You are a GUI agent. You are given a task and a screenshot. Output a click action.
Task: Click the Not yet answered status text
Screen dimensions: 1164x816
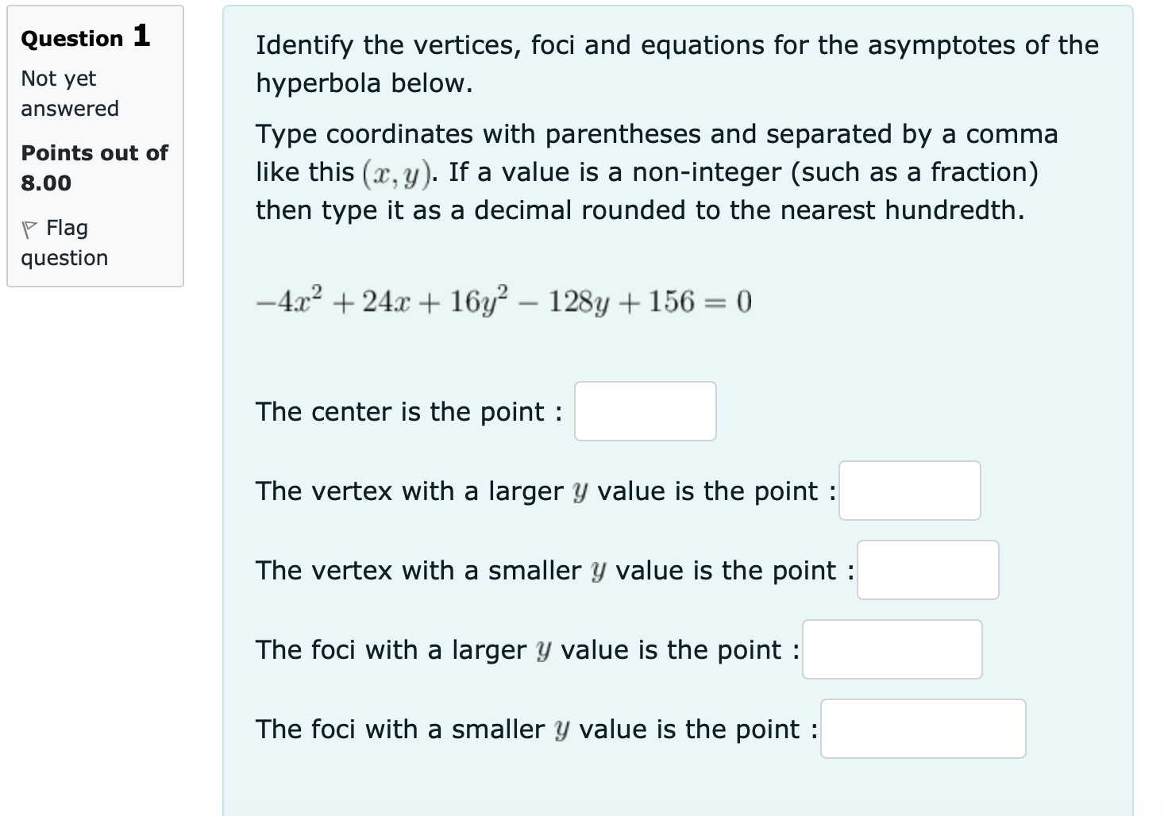point(67,93)
